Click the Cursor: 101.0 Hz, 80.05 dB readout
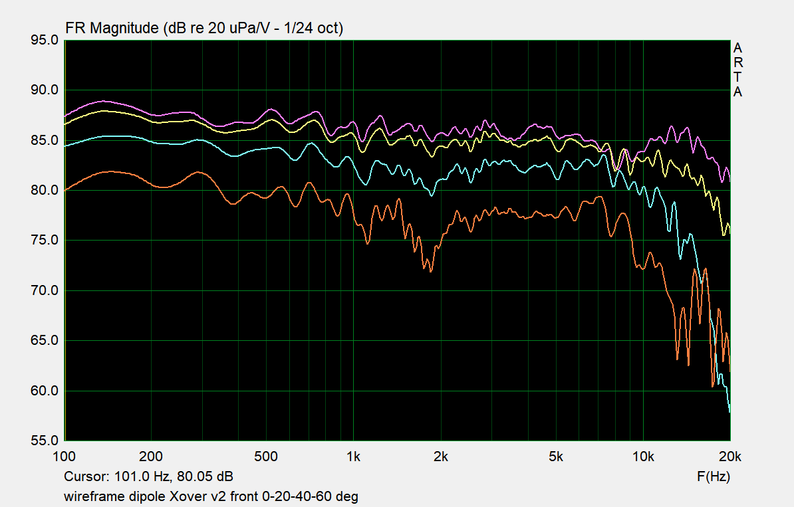 pyautogui.click(x=148, y=476)
